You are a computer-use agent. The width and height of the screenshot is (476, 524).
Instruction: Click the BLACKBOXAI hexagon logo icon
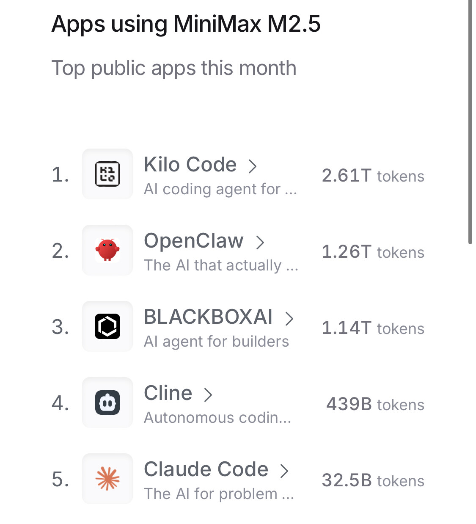[x=107, y=326]
